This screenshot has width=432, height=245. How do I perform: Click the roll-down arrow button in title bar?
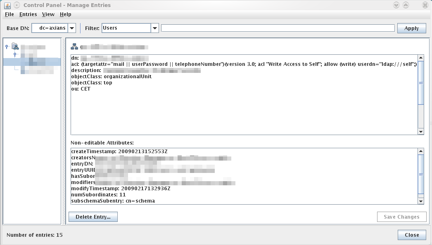coord(396,5)
